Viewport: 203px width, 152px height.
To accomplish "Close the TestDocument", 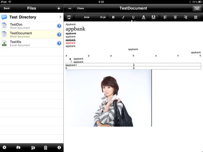I will click(x=80, y=9).
